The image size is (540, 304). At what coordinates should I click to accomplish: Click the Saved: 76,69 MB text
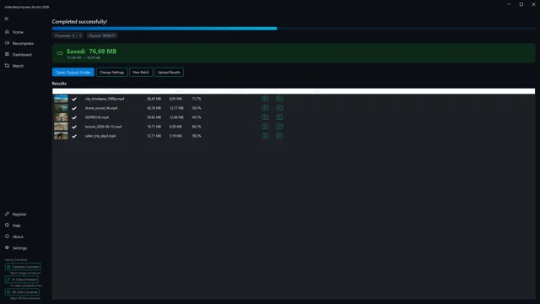[x=92, y=52]
